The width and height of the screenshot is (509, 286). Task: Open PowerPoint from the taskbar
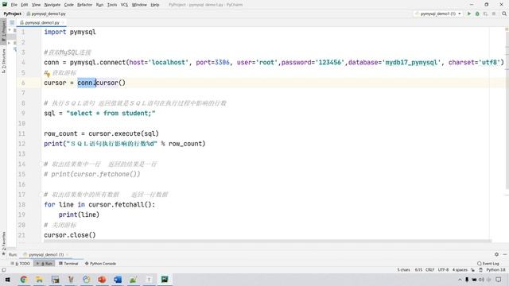[102, 279]
